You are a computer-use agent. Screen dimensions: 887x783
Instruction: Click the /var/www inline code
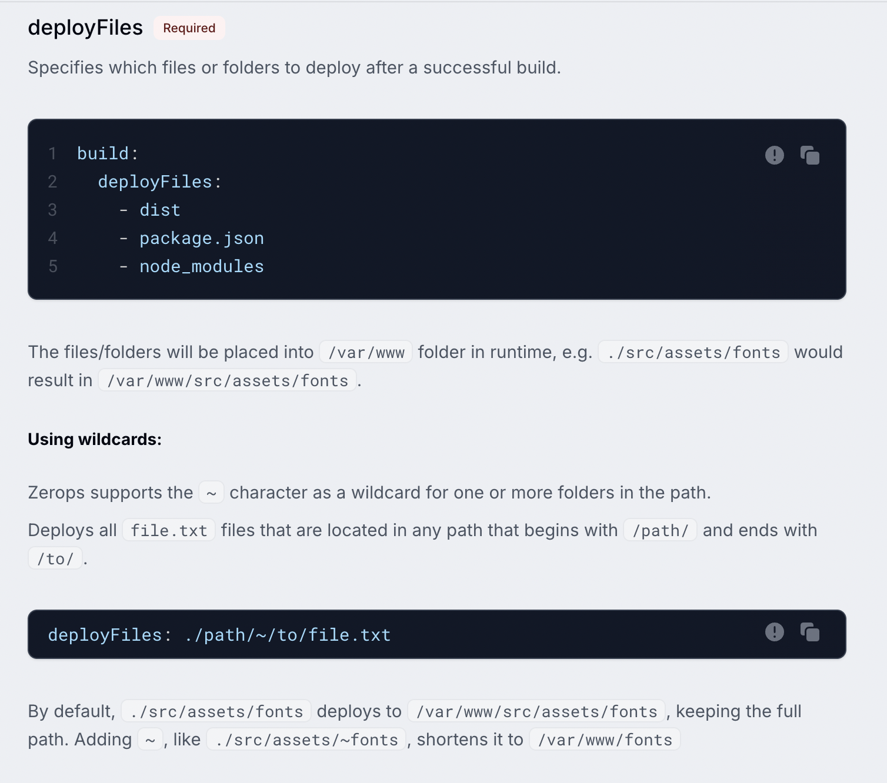pos(366,352)
